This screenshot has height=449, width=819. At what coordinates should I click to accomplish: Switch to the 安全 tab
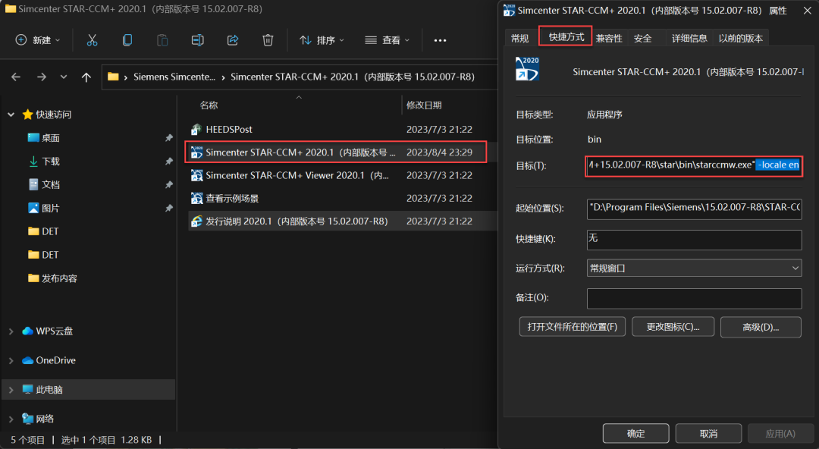point(642,38)
